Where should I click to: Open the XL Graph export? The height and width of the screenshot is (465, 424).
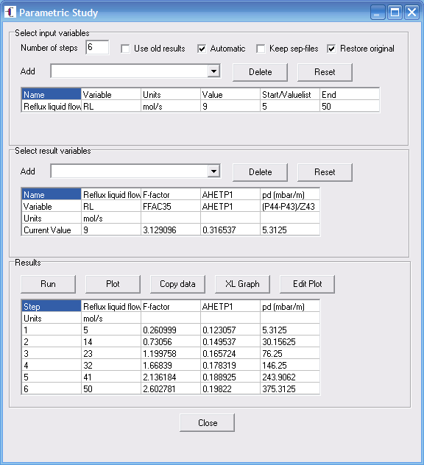point(242,284)
